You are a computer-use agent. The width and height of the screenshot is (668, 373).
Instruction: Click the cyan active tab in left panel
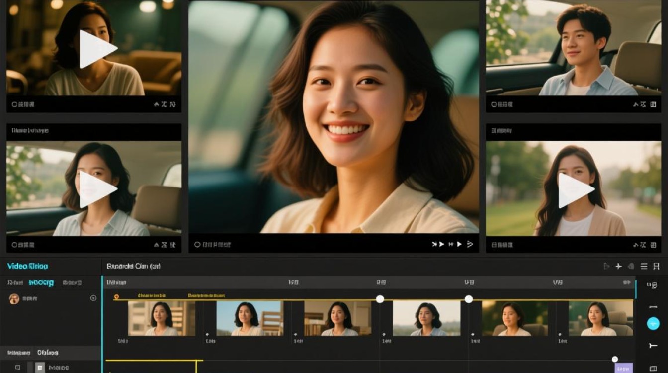click(x=41, y=282)
